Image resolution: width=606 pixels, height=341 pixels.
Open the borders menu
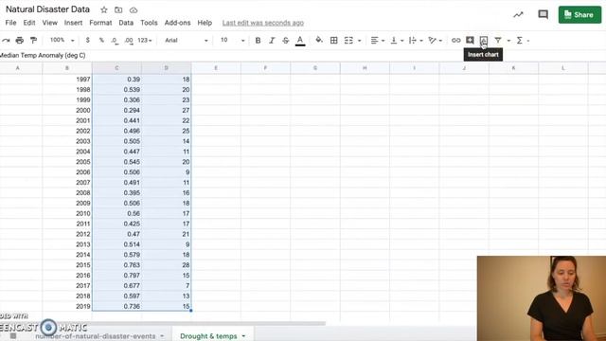coord(334,40)
